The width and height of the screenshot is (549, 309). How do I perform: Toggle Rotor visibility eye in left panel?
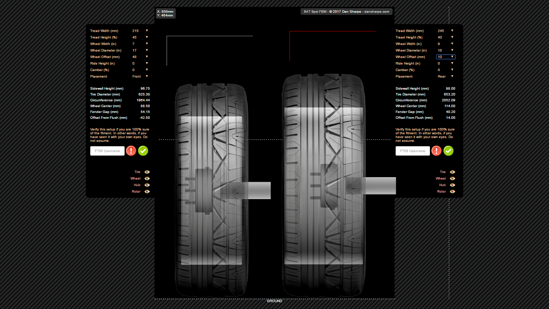(147, 191)
